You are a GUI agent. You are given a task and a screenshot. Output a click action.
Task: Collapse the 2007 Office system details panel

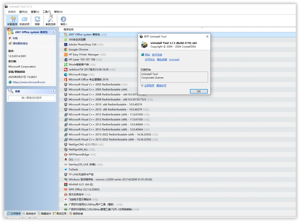[54, 32]
